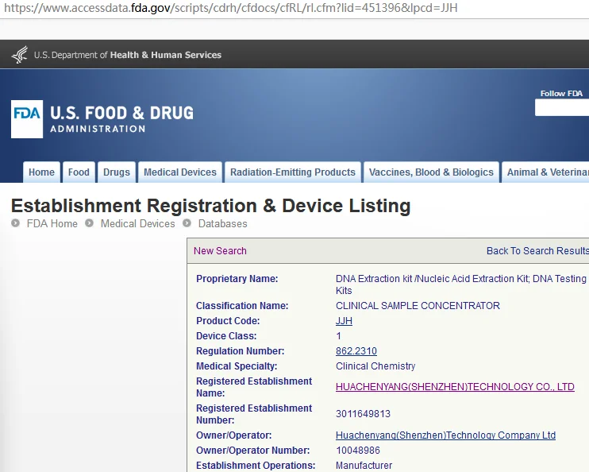Open the Home navigation tab
Screen dimensions: 589x472
[x=41, y=172]
